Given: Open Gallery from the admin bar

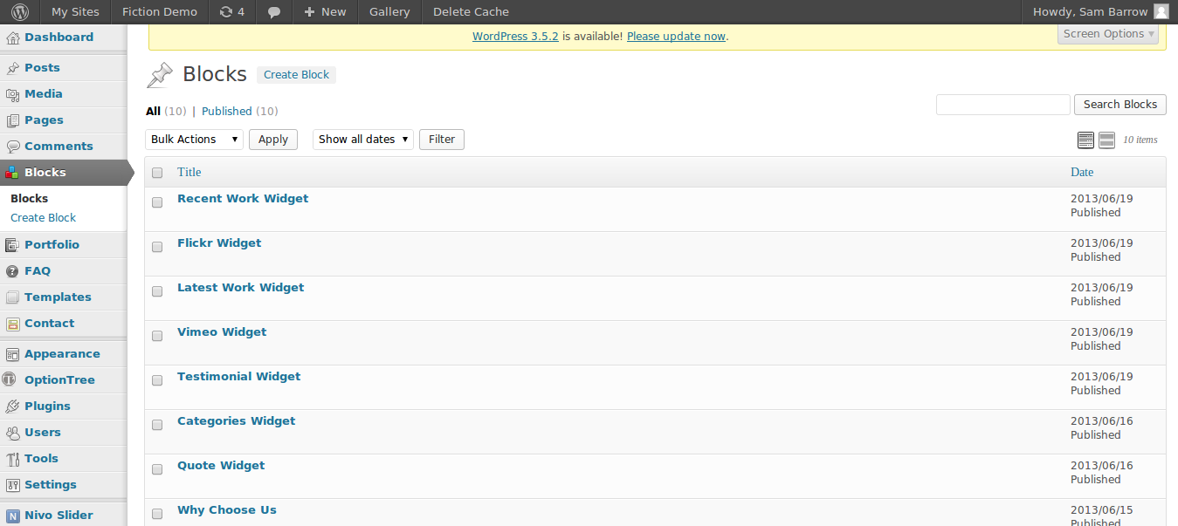Looking at the screenshot, I should [389, 11].
